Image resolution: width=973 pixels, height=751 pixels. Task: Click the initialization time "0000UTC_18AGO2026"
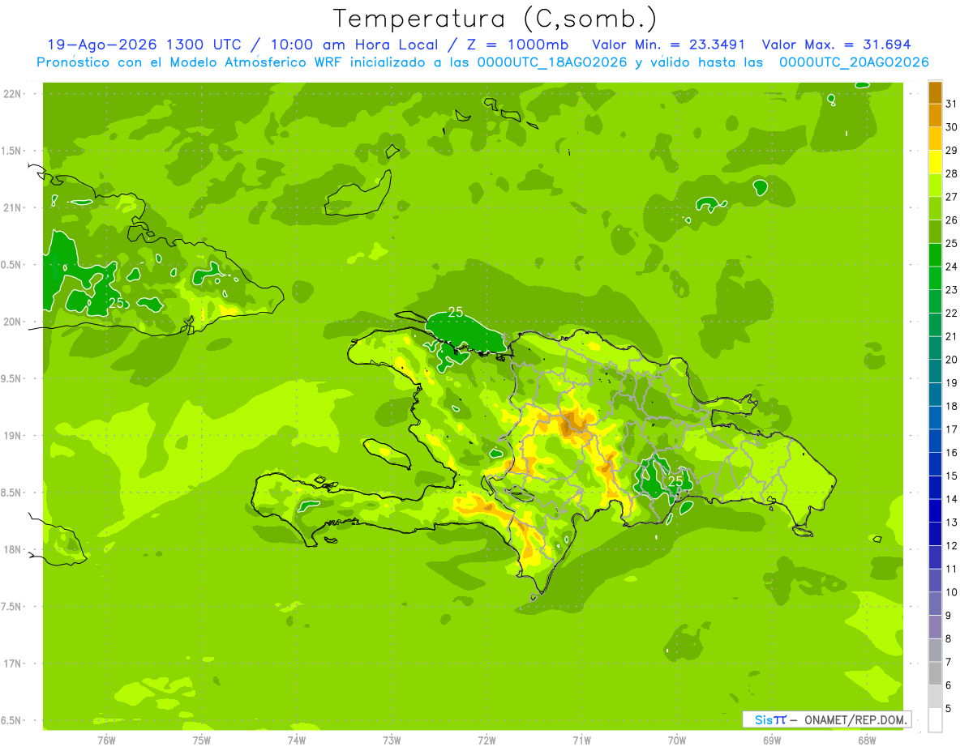[552, 62]
